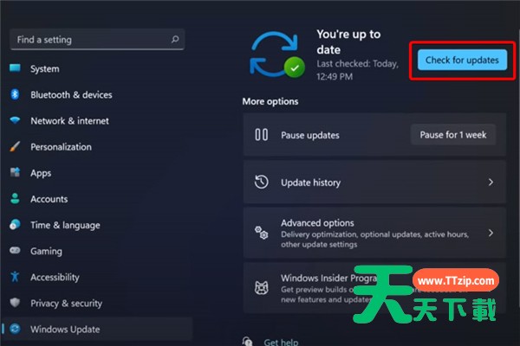The width and height of the screenshot is (520, 346).
Task: Expand Update history with its chevron
Action: [491, 183]
